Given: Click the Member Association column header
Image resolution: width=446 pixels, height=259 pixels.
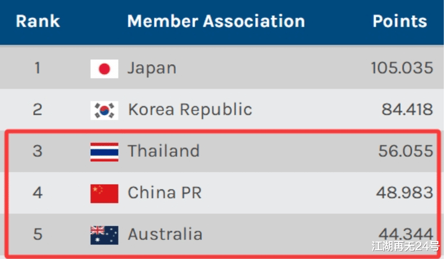Looking at the screenshot, I should [215, 22].
